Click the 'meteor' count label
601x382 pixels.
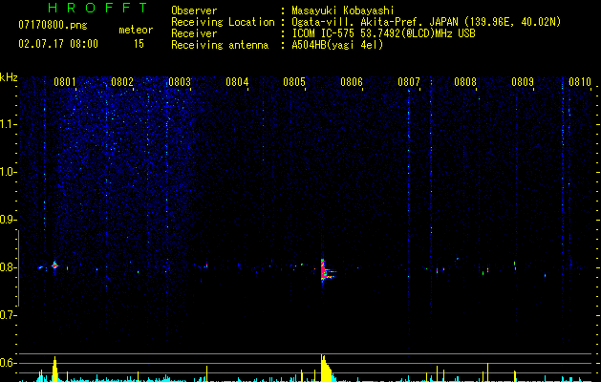pyautogui.click(x=136, y=30)
